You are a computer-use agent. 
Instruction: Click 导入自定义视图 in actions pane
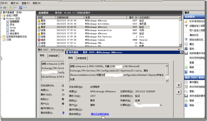[x=197, y=30]
